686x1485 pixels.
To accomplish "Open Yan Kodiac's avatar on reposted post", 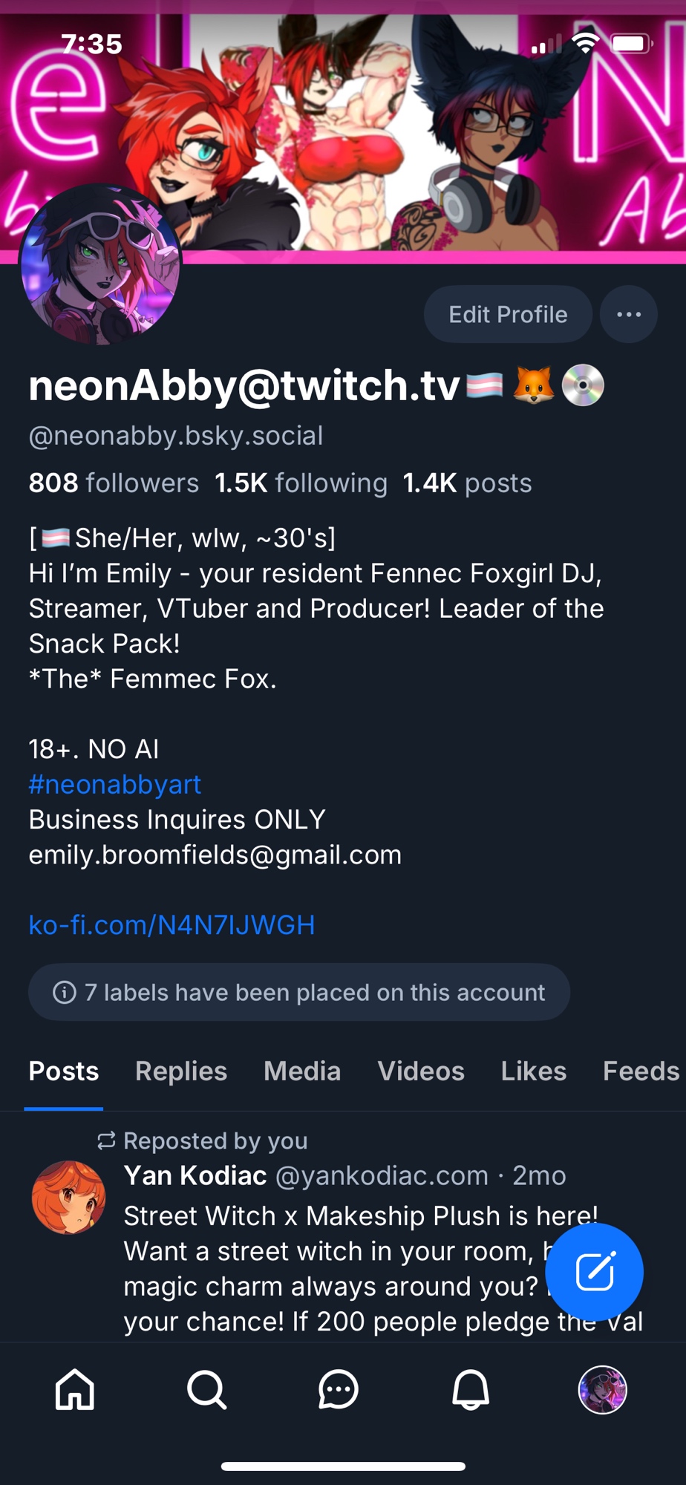I will tap(68, 1197).
